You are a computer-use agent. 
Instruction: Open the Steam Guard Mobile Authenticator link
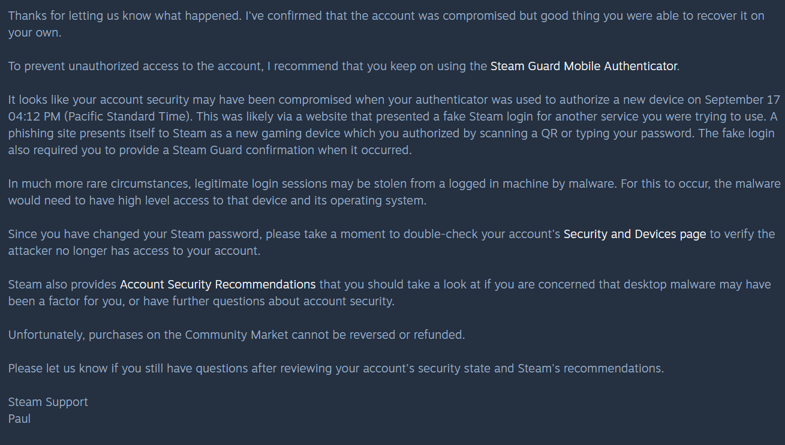(584, 66)
